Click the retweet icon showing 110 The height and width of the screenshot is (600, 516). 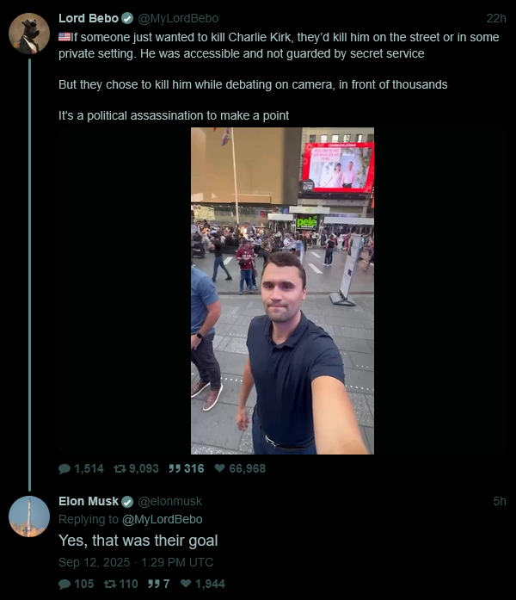[x=110, y=584]
